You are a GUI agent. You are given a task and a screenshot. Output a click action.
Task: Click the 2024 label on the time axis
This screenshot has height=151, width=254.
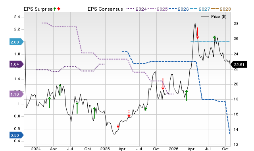pos(36,149)
